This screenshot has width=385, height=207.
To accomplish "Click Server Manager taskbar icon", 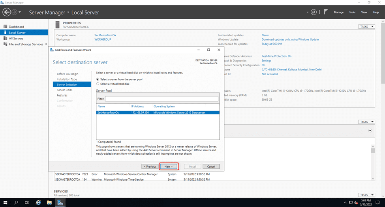I will (x=60, y=202).
